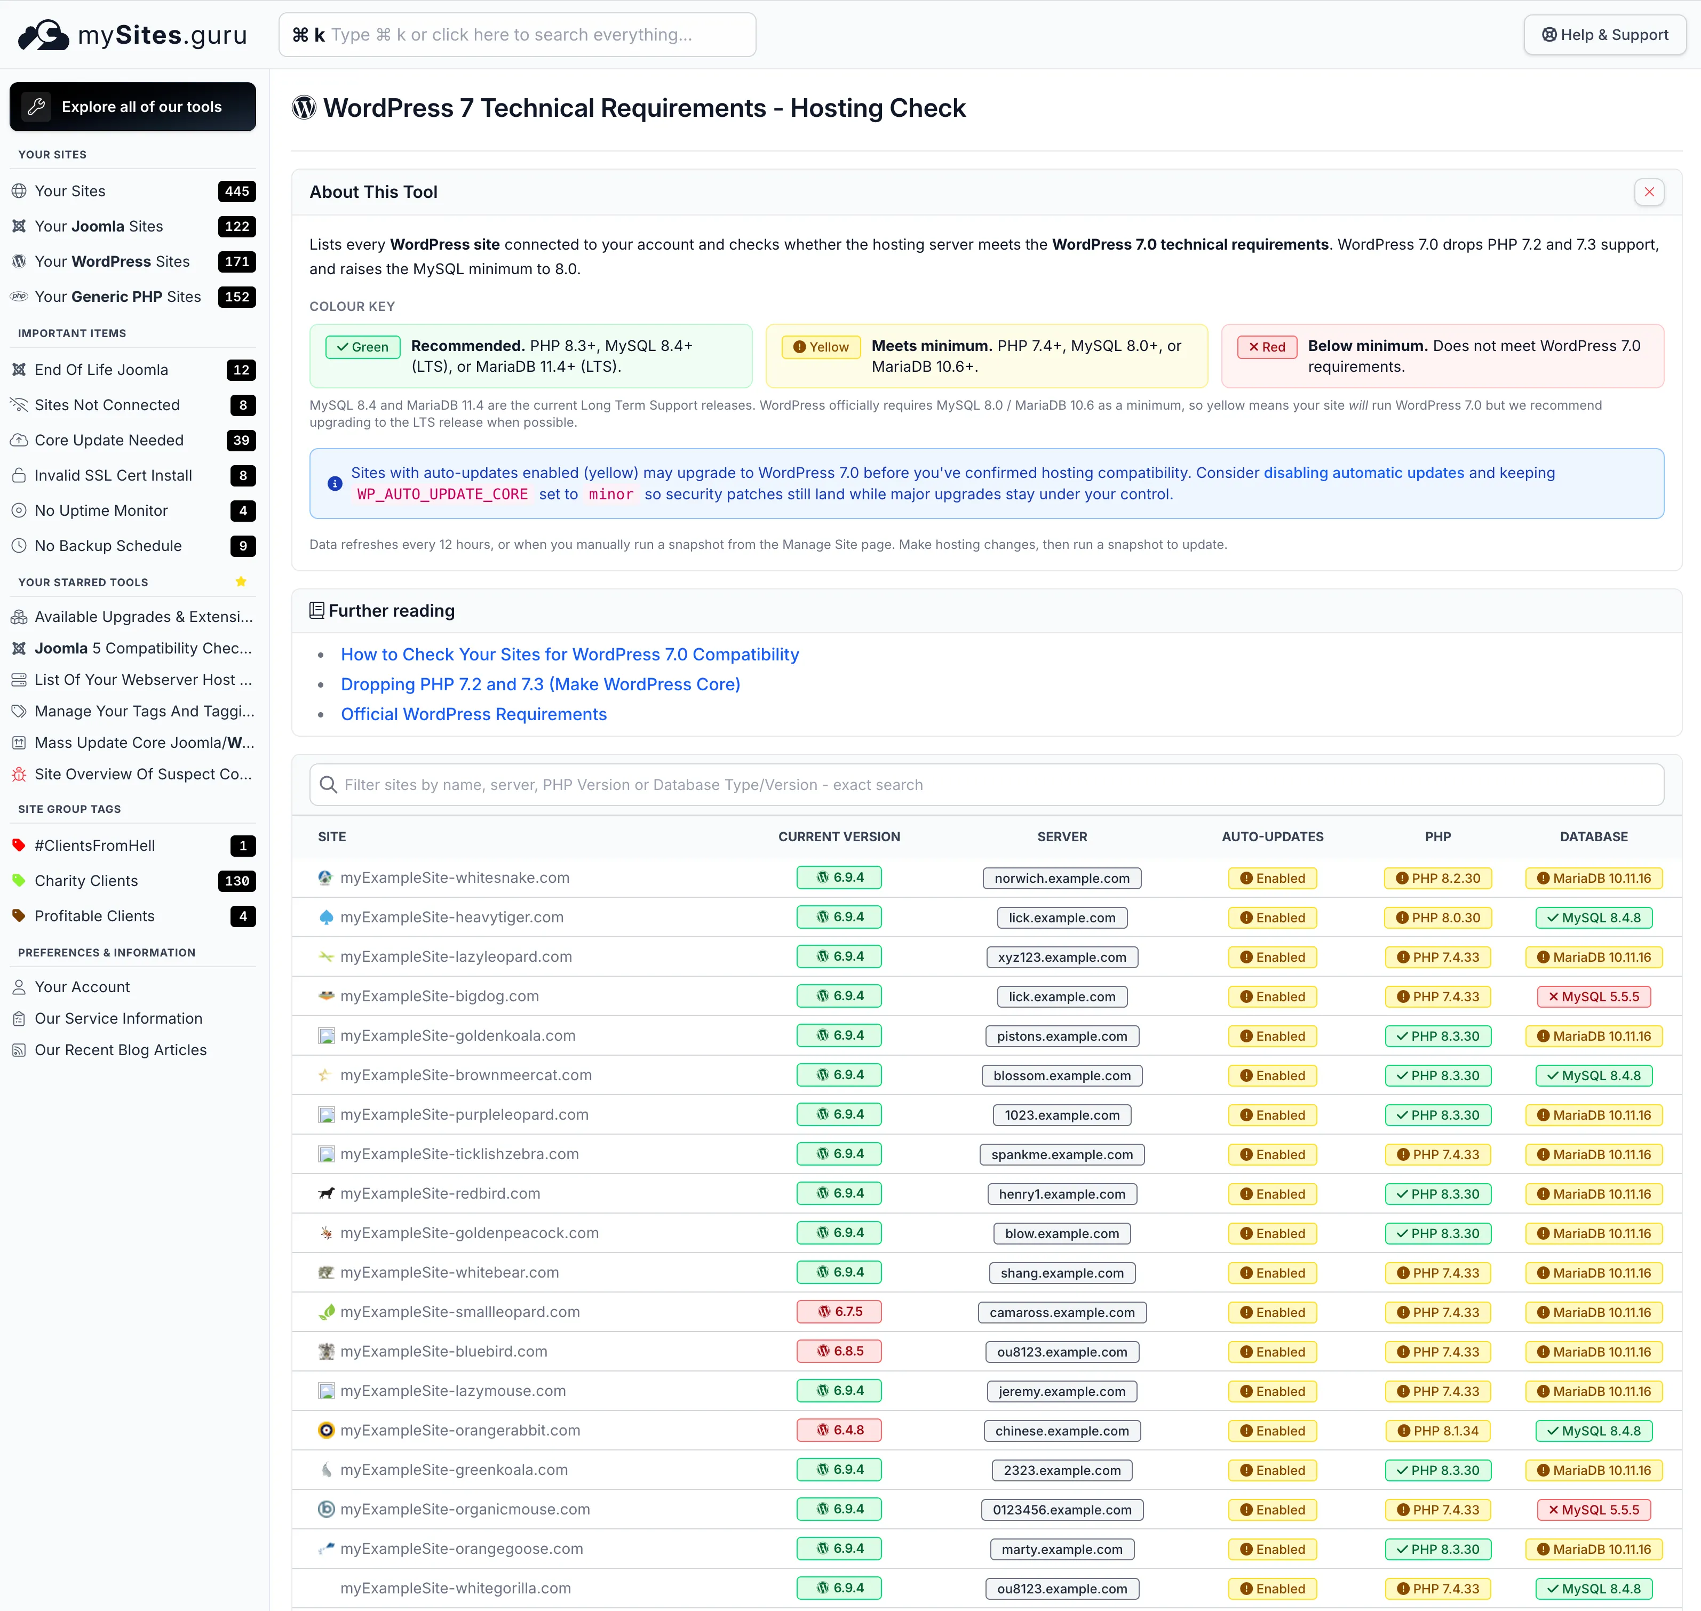The width and height of the screenshot is (1701, 1611).
Task: Close the About This Tool panel
Action: point(1649,192)
